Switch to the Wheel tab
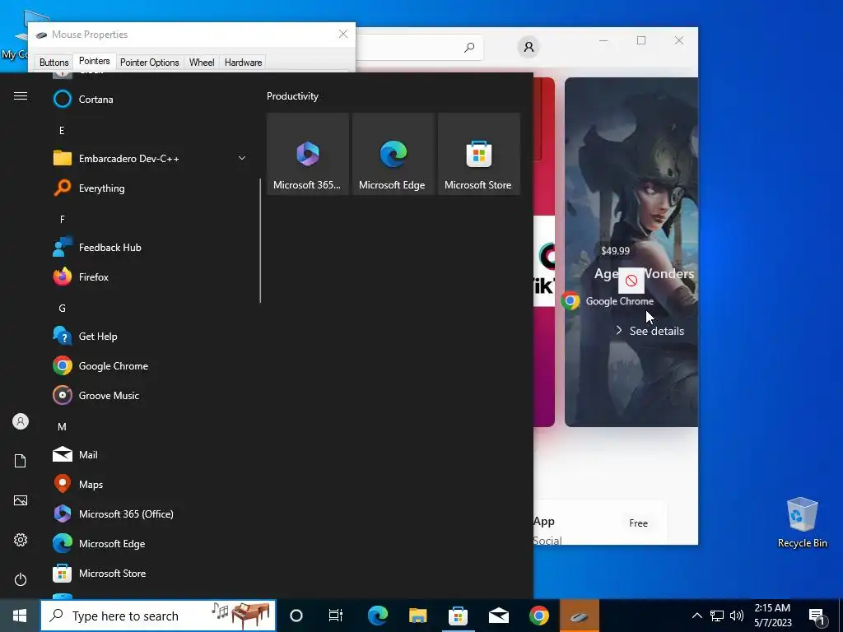Screen dimensions: 843x632 point(202,63)
